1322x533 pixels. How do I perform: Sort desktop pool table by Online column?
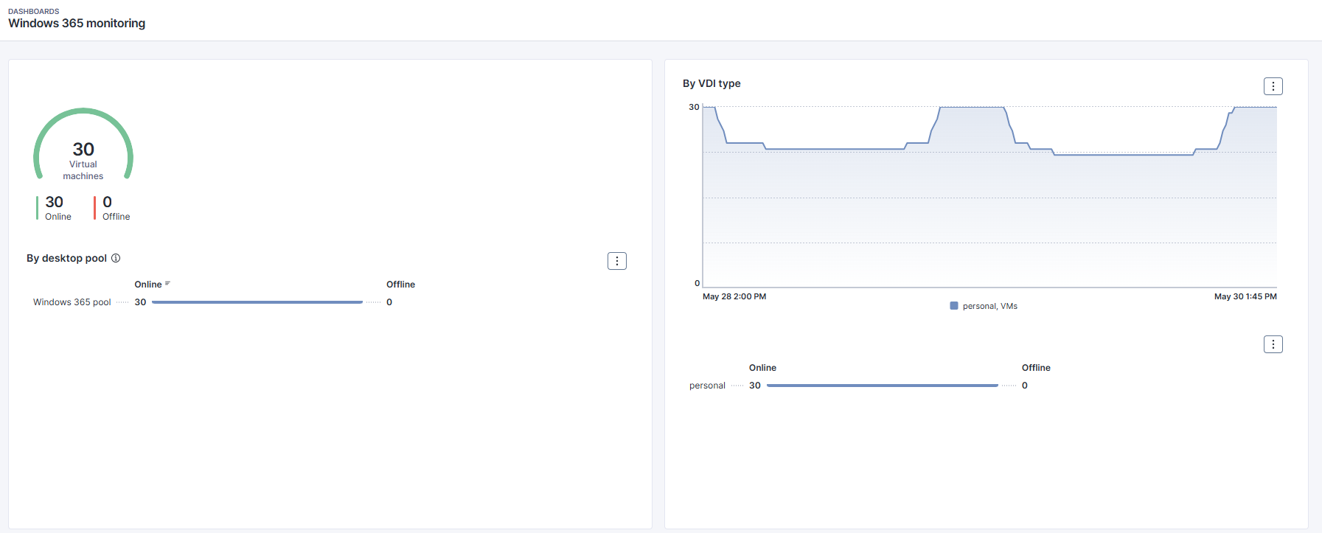tap(147, 285)
